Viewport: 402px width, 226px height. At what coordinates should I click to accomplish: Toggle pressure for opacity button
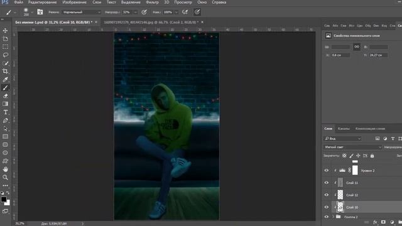[144, 12]
